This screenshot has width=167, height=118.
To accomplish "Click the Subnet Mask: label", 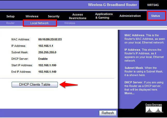I will [20, 52].
